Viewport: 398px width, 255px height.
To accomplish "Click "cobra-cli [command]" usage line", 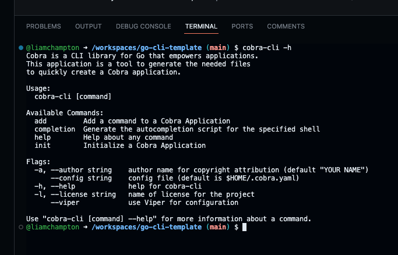I will (x=73, y=97).
